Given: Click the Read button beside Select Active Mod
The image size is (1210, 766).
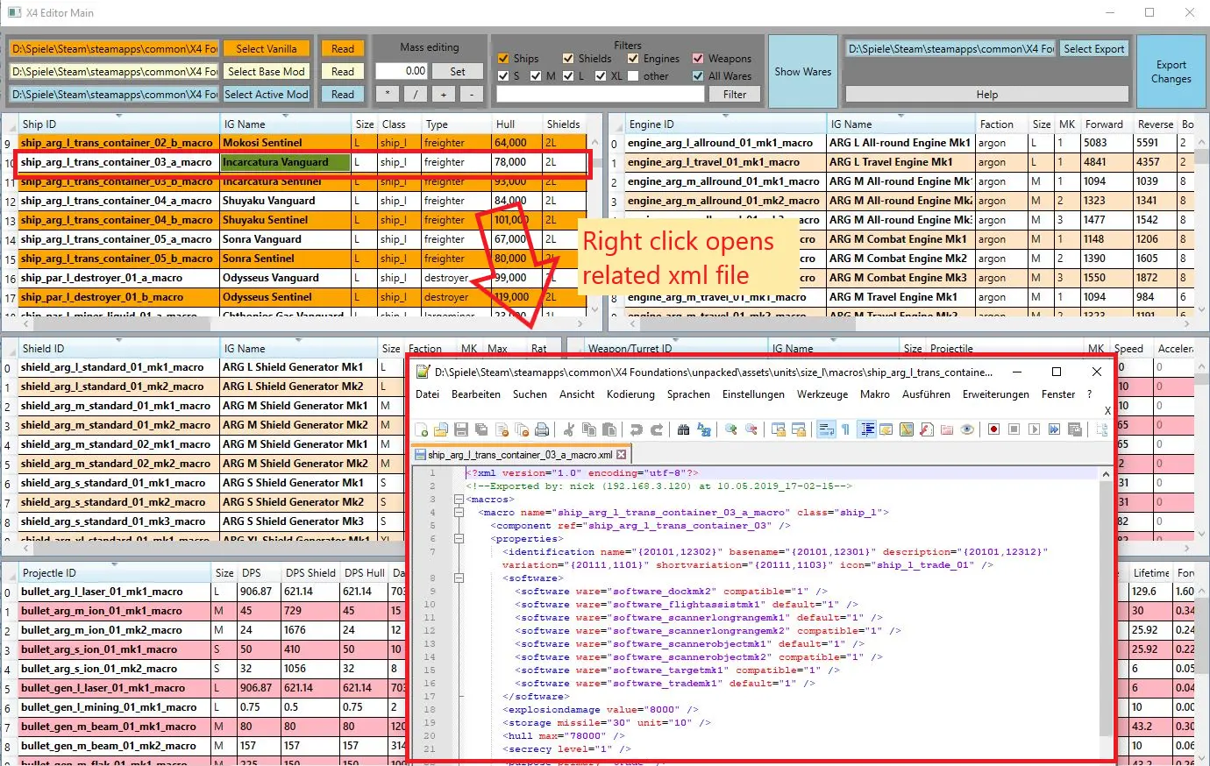Looking at the screenshot, I should (343, 95).
